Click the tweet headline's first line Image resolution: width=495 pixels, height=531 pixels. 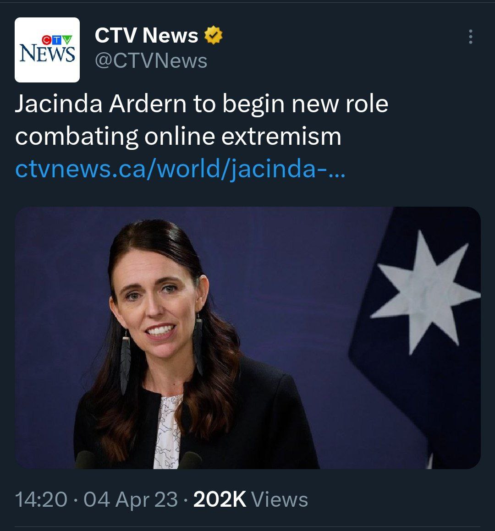pyautogui.click(x=202, y=104)
